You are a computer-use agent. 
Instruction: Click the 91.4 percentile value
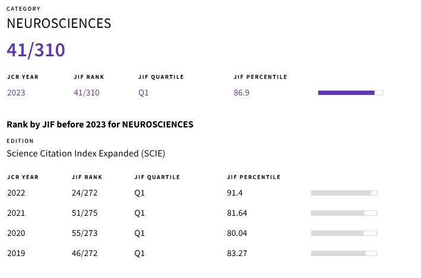tap(235, 193)
